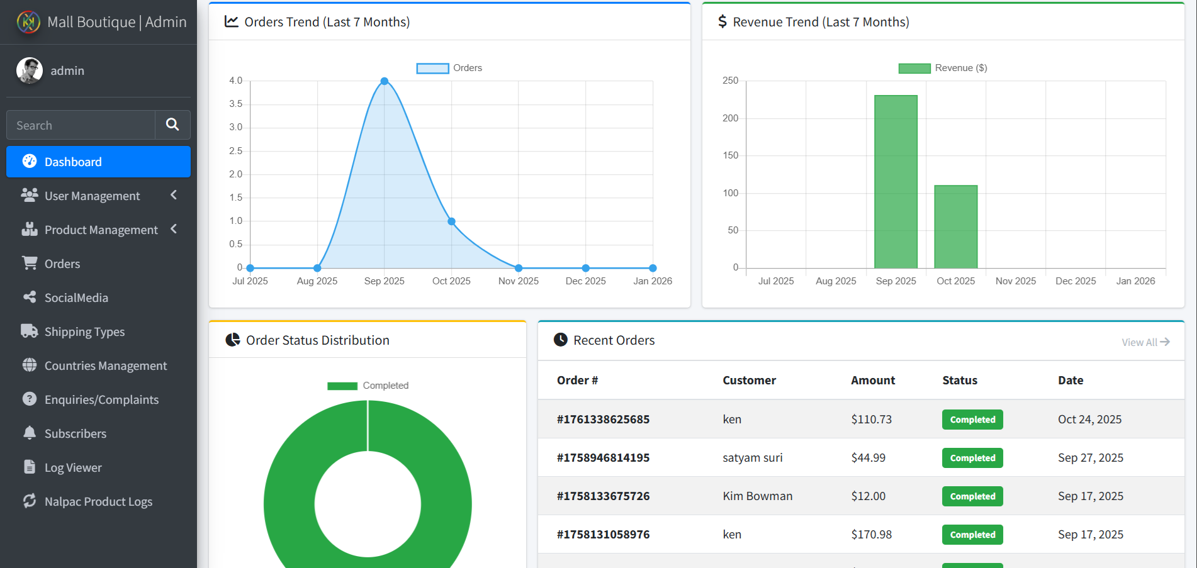1197x568 pixels.
Task: Open order #1761338625685
Action: 603,420
